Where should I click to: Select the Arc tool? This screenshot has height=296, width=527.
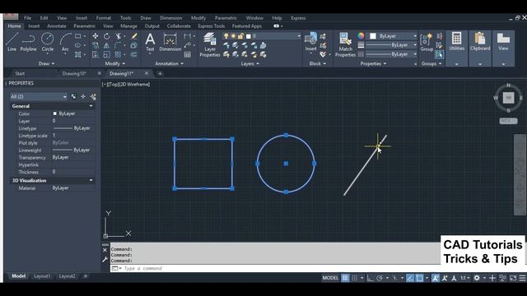click(x=65, y=42)
